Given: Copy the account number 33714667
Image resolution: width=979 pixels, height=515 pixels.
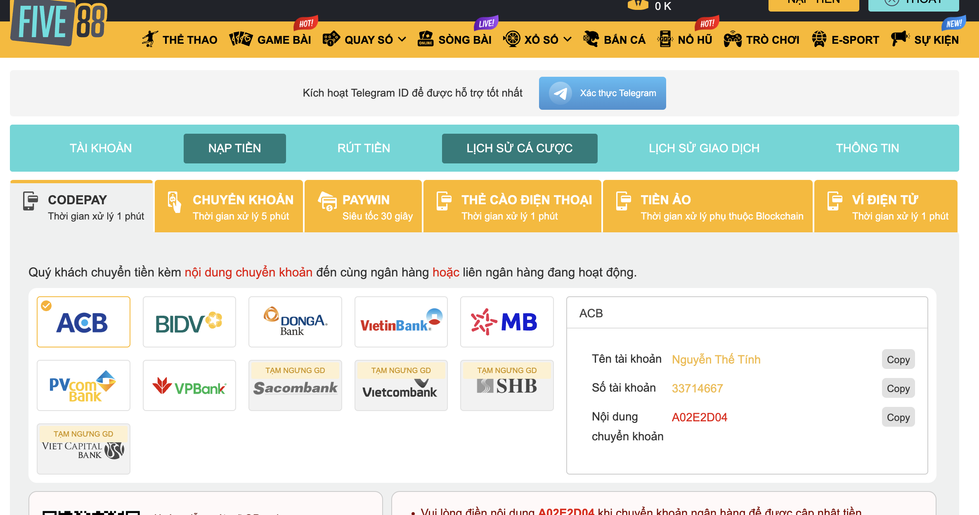Looking at the screenshot, I should [x=898, y=388].
